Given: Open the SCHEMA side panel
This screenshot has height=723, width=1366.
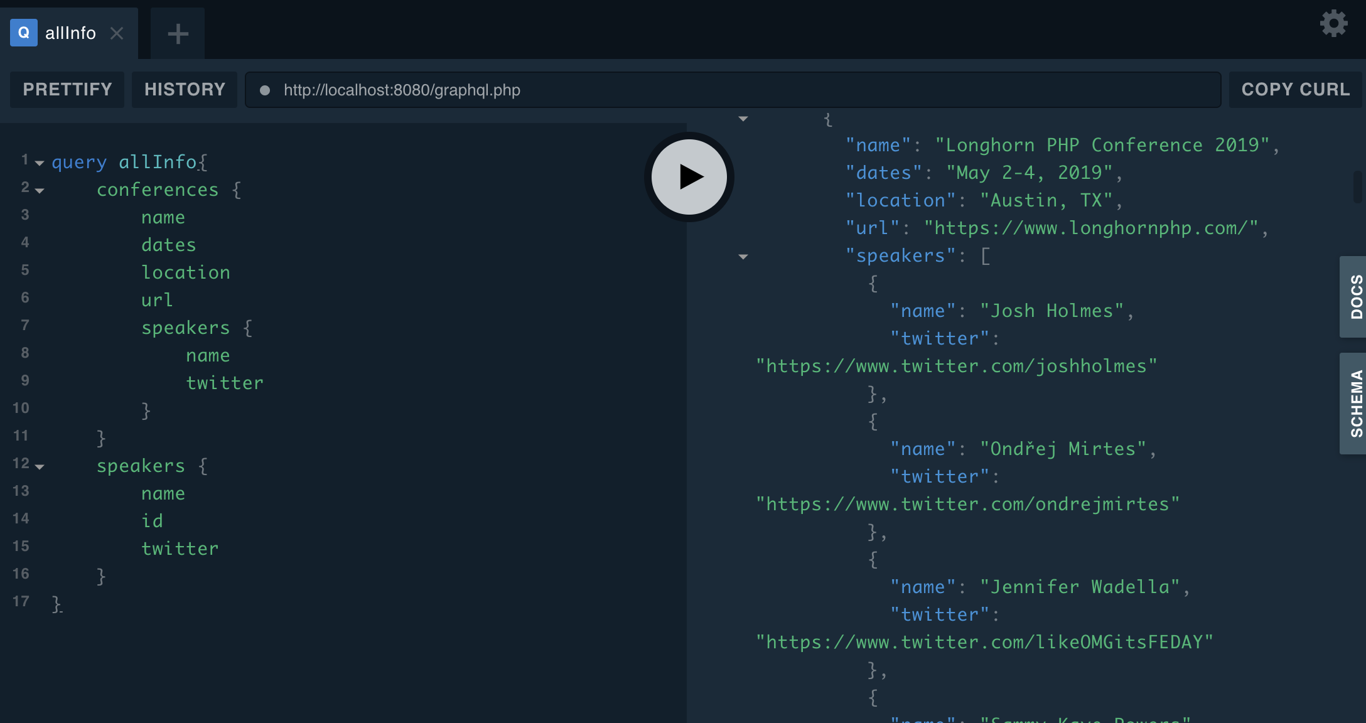Looking at the screenshot, I should [1355, 403].
